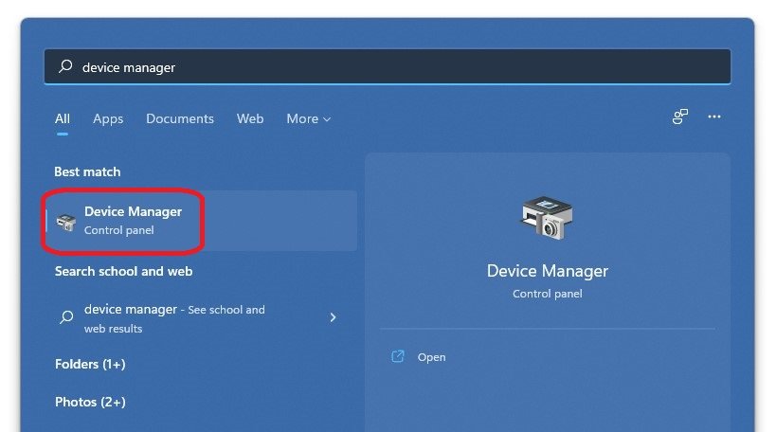This screenshot has width=776, height=432.
Task: Click the 'device manager' search input field
Action: tap(388, 66)
